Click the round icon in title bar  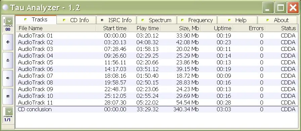pyautogui.click(x=5, y=7)
